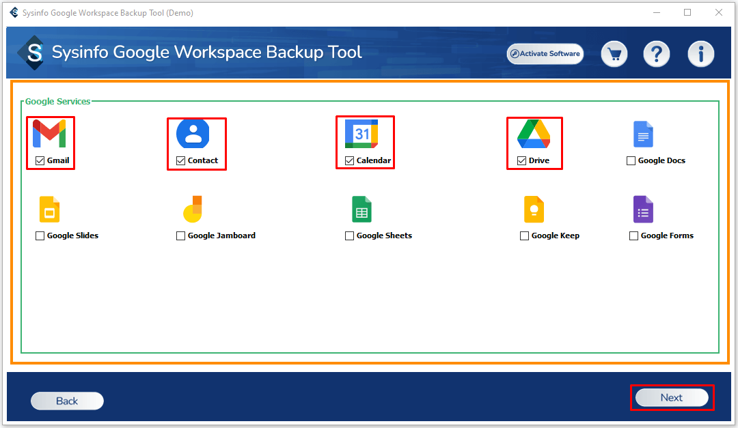Image resolution: width=738 pixels, height=428 pixels.
Task: Click the Sysinfo S logo in header
Action: 32,53
